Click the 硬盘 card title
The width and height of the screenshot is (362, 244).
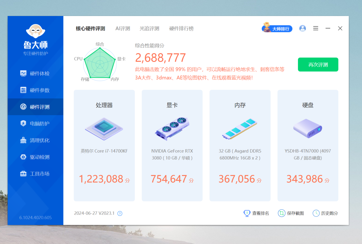(x=308, y=105)
